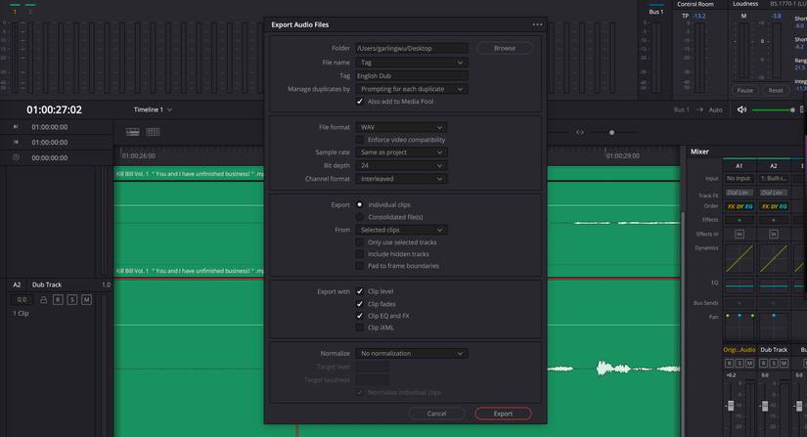Viewport: 807px width, 437px height.
Task: Open the Normalize dropdown set to No normalization
Action: point(412,353)
